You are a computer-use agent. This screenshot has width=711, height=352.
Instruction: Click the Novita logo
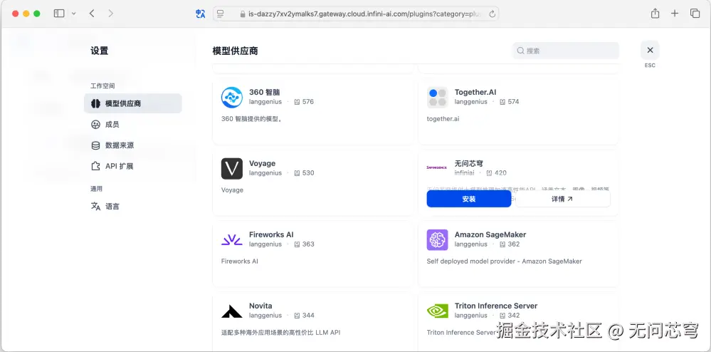(x=232, y=311)
